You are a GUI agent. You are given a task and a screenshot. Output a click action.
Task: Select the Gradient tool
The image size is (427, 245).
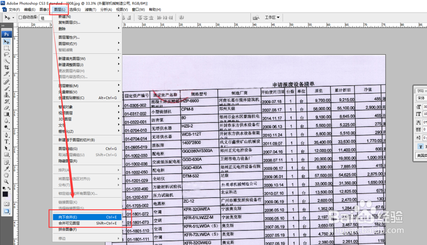click(x=6, y=114)
